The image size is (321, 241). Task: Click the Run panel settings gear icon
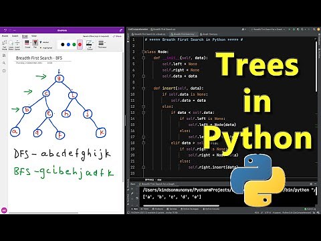point(311,184)
